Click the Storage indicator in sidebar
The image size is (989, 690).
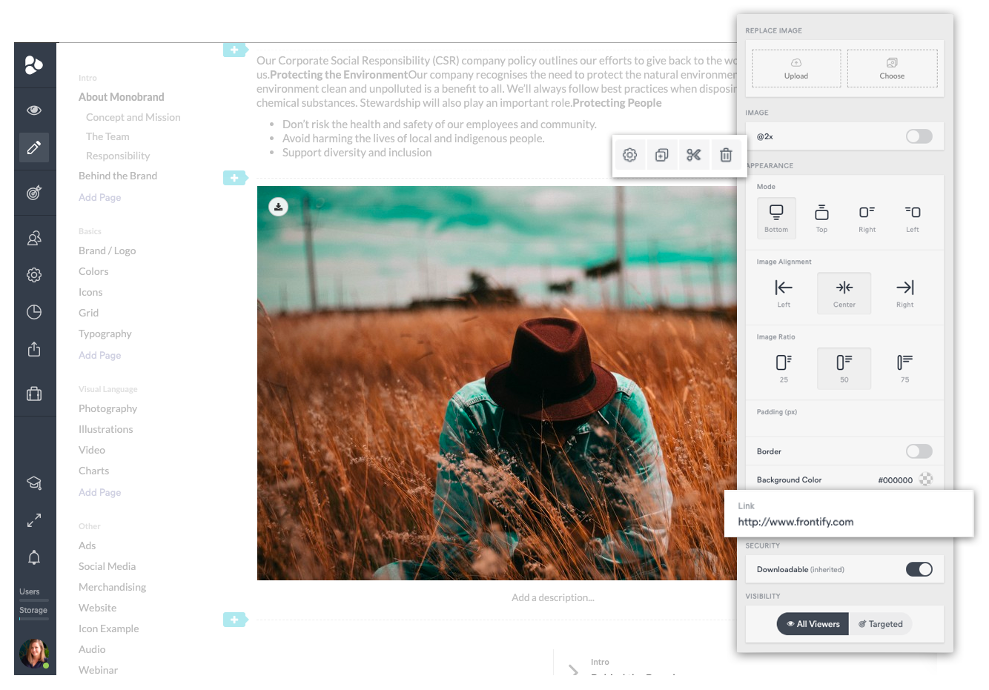point(33,612)
